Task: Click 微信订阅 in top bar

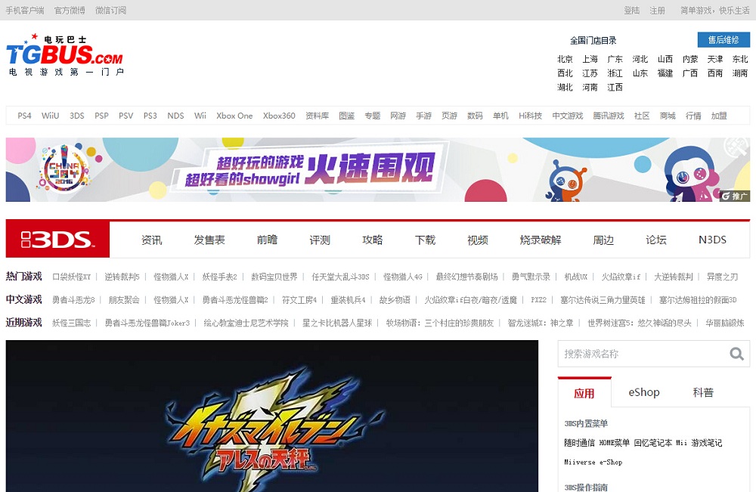Action: 110,10
